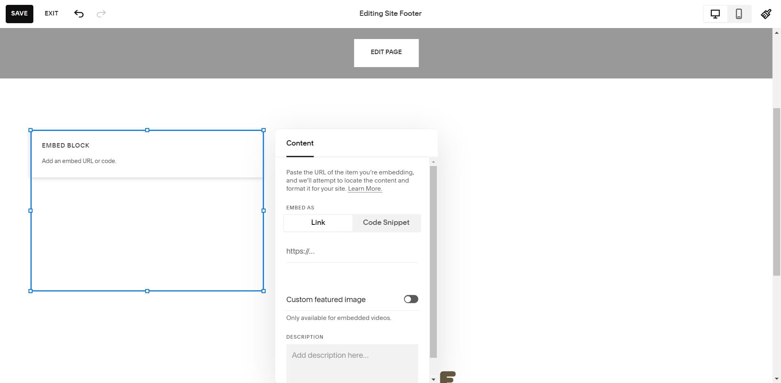Click the scroll-down arrow on the right scrollbar
The height and width of the screenshot is (383, 781).
(x=776, y=379)
